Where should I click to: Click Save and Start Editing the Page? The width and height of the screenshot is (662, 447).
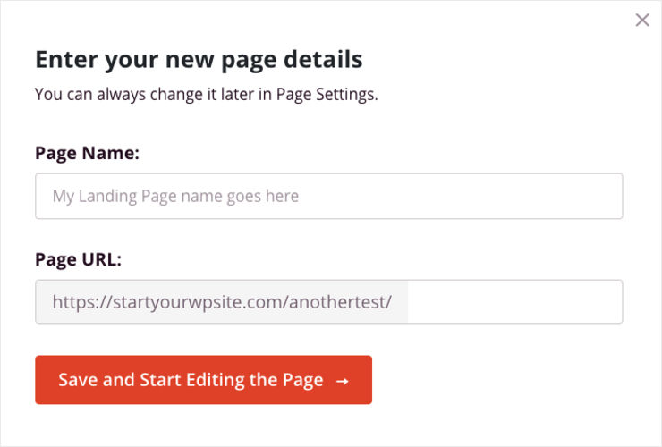(x=203, y=380)
